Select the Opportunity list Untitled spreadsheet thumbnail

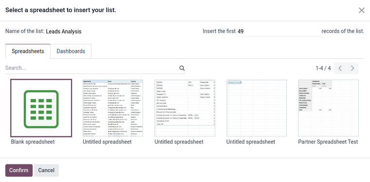[113, 108]
